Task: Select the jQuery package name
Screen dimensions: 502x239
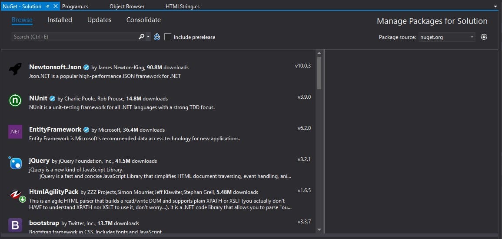Action: [39, 161]
